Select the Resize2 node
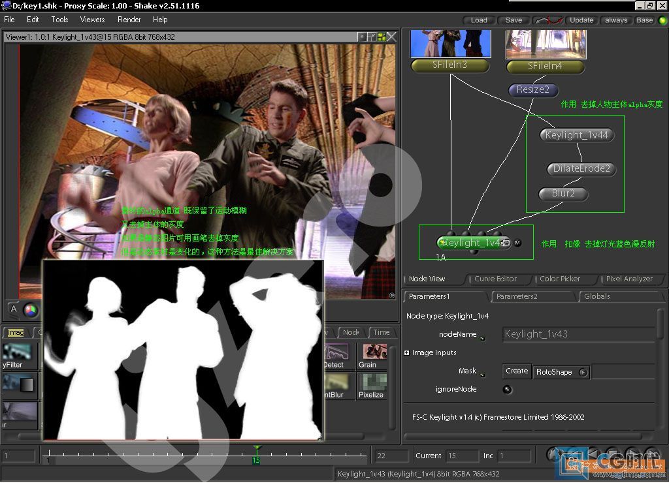 [x=533, y=89]
